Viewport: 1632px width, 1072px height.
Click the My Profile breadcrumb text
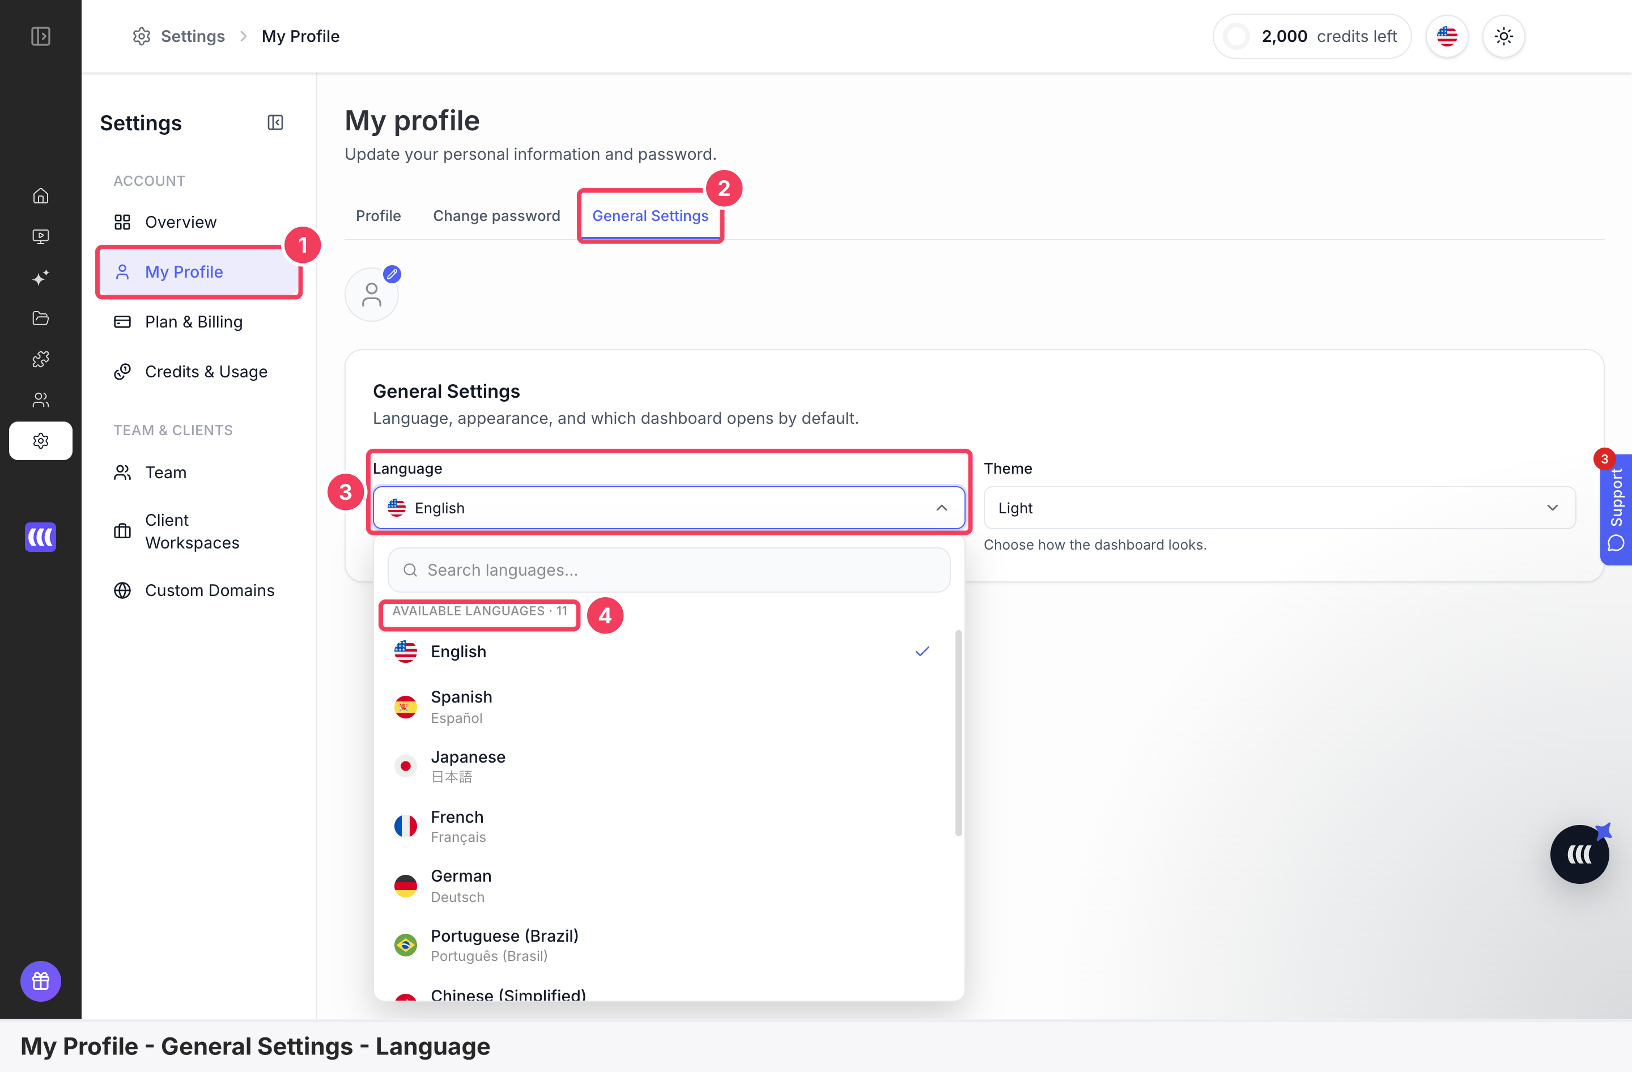click(x=300, y=36)
